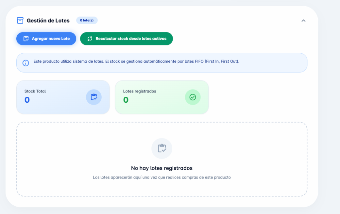Click the 'Gestión de Lotes' section title

tap(48, 21)
